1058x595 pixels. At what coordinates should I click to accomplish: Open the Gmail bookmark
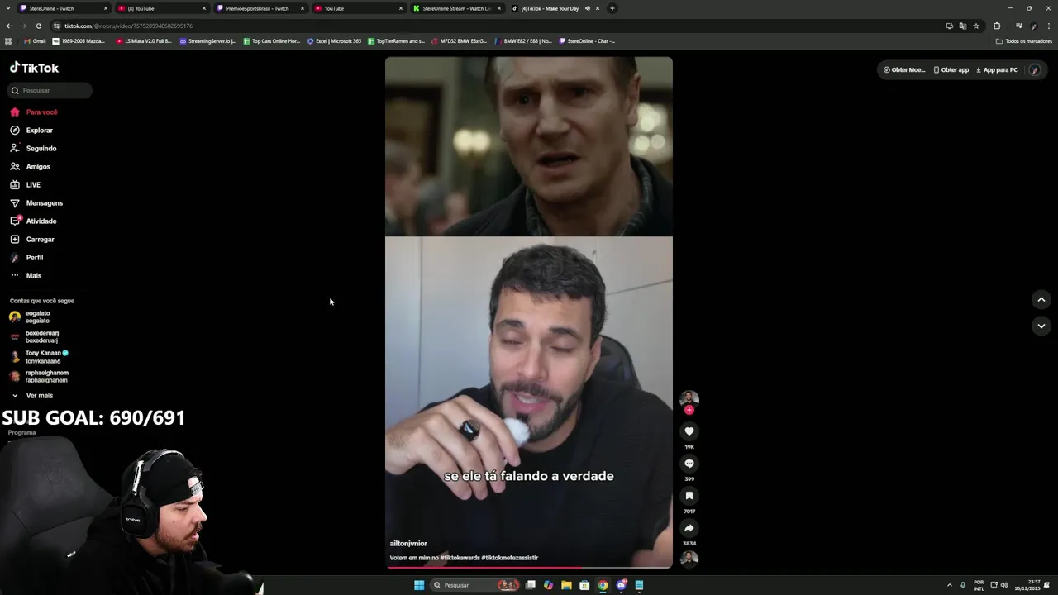(36, 40)
